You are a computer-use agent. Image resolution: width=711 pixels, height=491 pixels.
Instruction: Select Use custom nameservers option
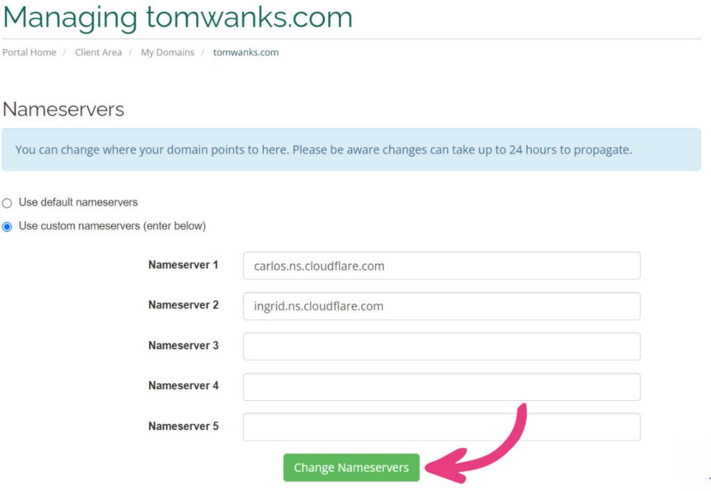(x=7, y=225)
